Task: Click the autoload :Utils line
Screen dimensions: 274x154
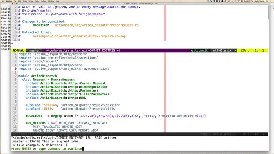Action: [x=71, y=109]
